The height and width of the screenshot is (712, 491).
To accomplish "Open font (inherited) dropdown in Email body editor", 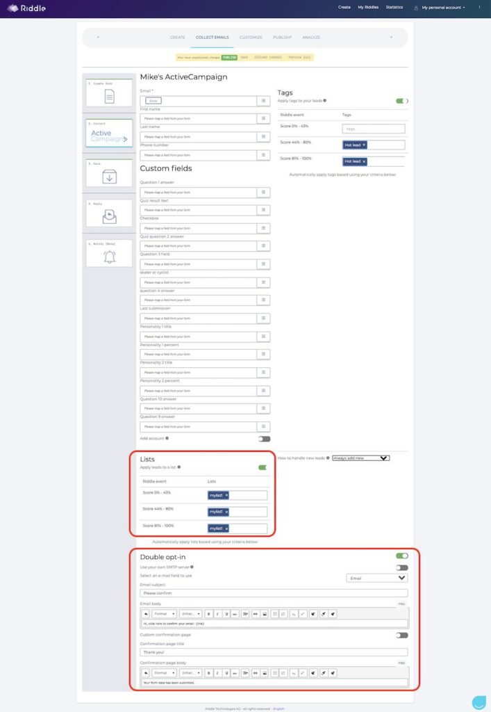I will pyautogui.click(x=190, y=614).
